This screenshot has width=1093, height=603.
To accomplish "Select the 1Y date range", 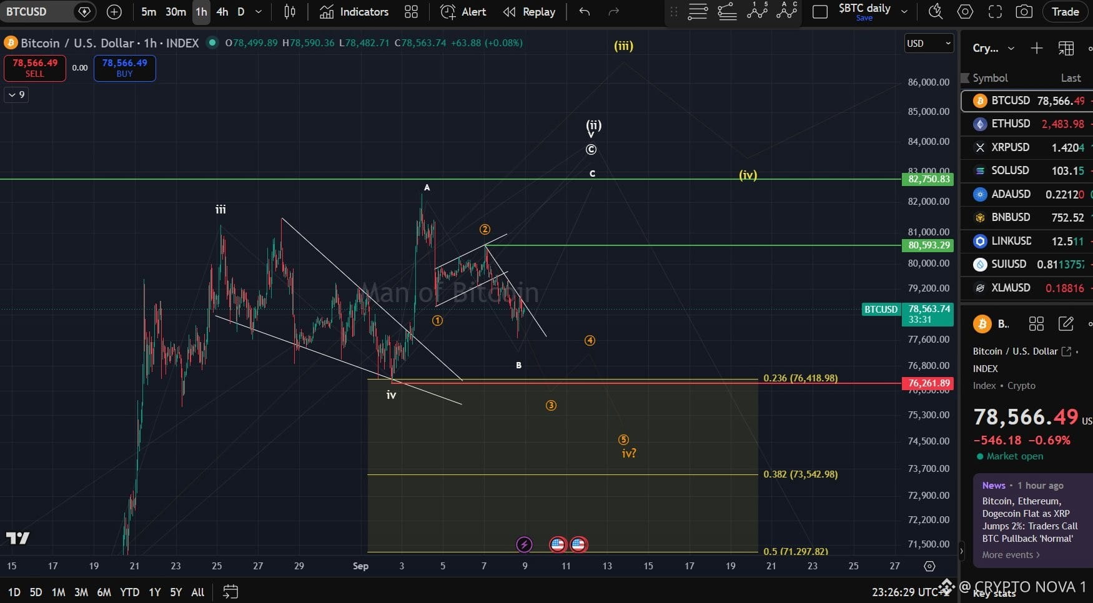I will 154,592.
